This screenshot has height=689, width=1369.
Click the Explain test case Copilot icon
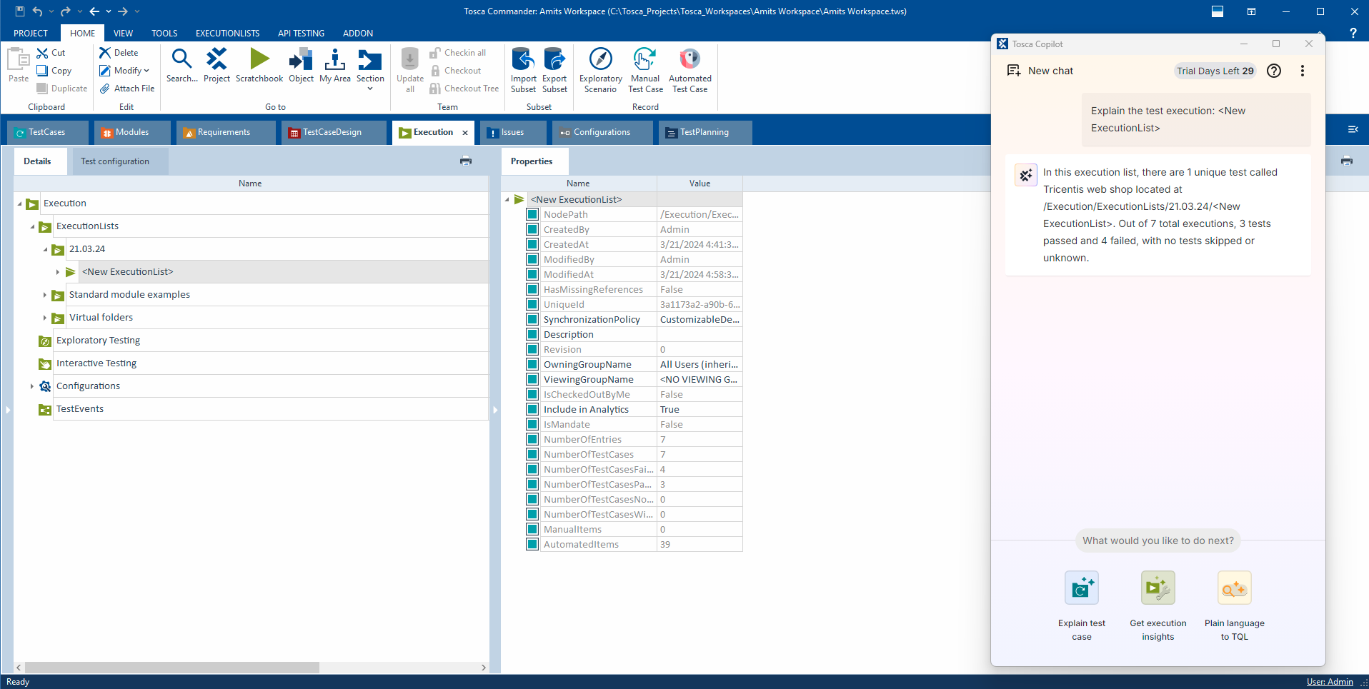1082,588
